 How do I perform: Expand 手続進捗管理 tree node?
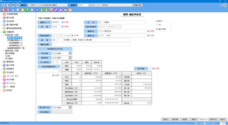[x=2, y=14]
